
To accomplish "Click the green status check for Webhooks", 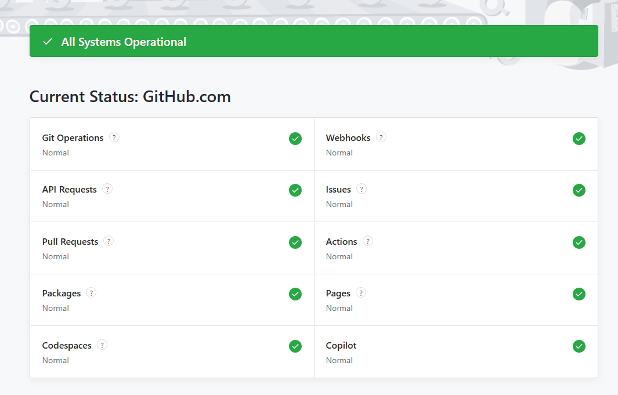I will (x=579, y=139).
